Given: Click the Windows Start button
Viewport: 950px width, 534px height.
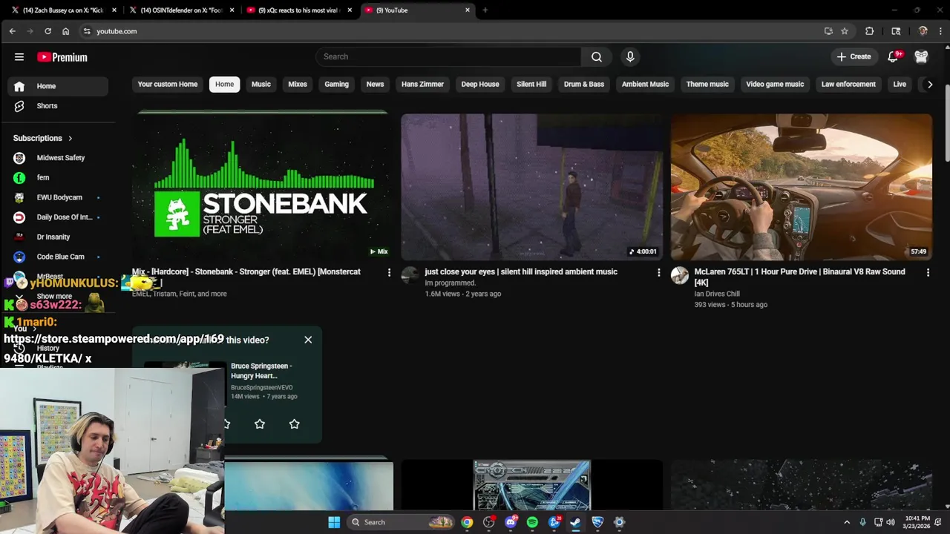Looking at the screenshot, I should point(334,522).
